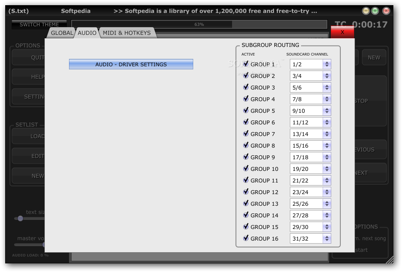Click the text size slider handle
This screenshot has height=272, width=402.
click(20, 218)
